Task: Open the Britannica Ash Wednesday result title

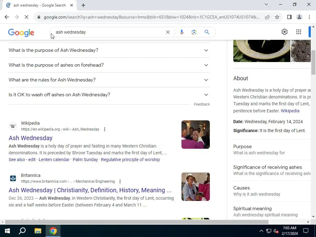Action: click(x=90, y=190)
